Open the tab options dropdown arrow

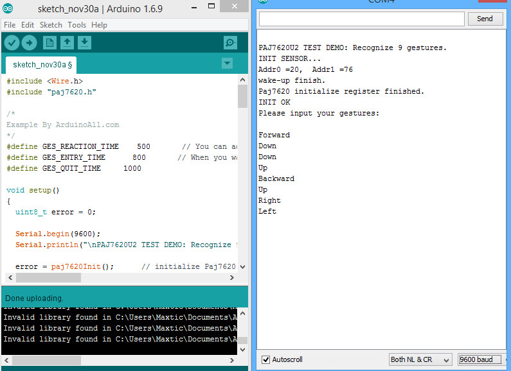click(227, 63)
